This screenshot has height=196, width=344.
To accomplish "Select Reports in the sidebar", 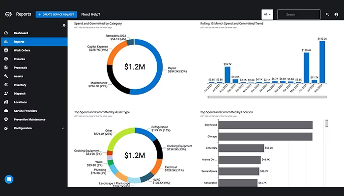I will pos(34,42).
